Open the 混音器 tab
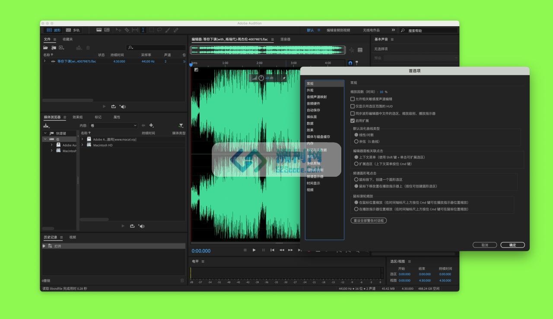The width and height of the screenshot is (553, 319). pos(285,39)
